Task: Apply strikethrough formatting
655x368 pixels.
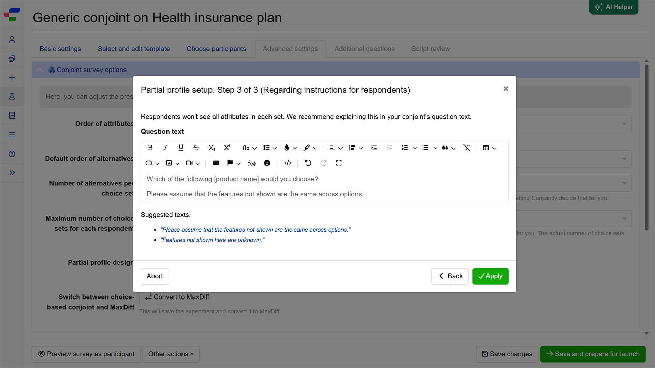Action: (196, 148)
